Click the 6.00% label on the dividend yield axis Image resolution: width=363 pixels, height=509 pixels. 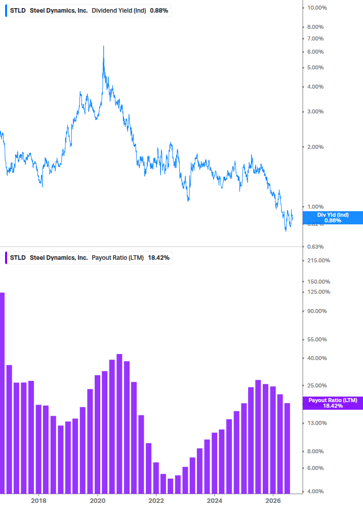click(x=315, y=52)
